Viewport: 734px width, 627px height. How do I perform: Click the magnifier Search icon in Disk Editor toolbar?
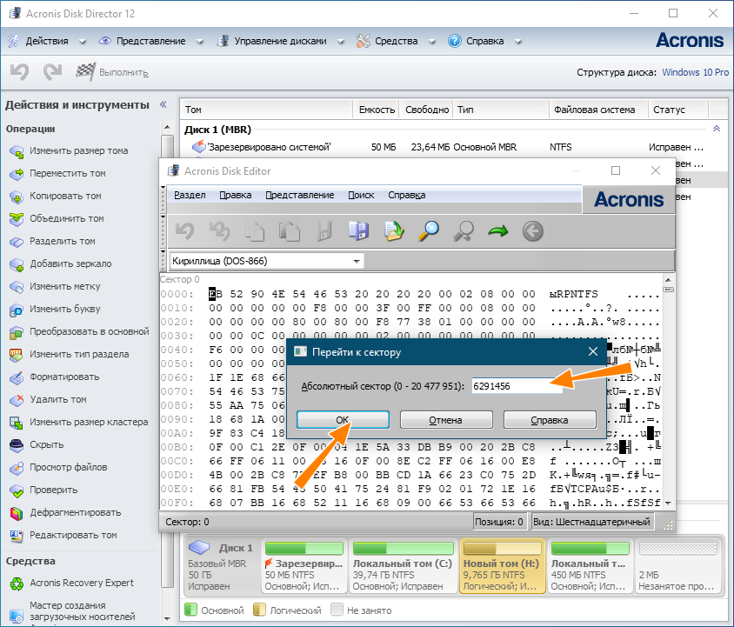pos(429,230)
